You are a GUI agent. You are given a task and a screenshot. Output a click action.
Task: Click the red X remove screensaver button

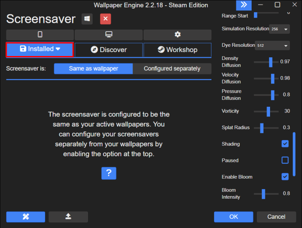coord(105,19)
